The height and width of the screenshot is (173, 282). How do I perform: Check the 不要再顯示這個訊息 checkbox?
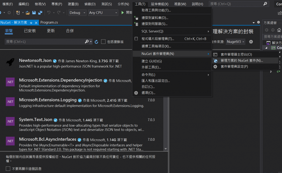pos(8,169)
